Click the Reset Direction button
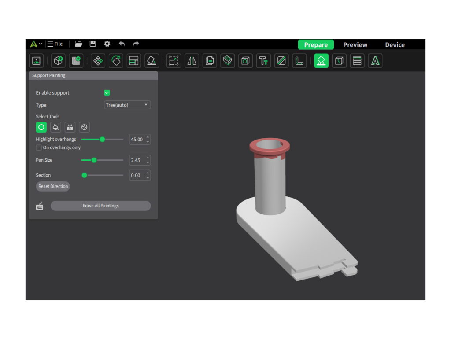The height and width of the screenshot is (339, 451). [53, 186]
